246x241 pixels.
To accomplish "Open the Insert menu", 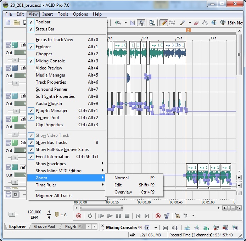I will click(47, 14).
